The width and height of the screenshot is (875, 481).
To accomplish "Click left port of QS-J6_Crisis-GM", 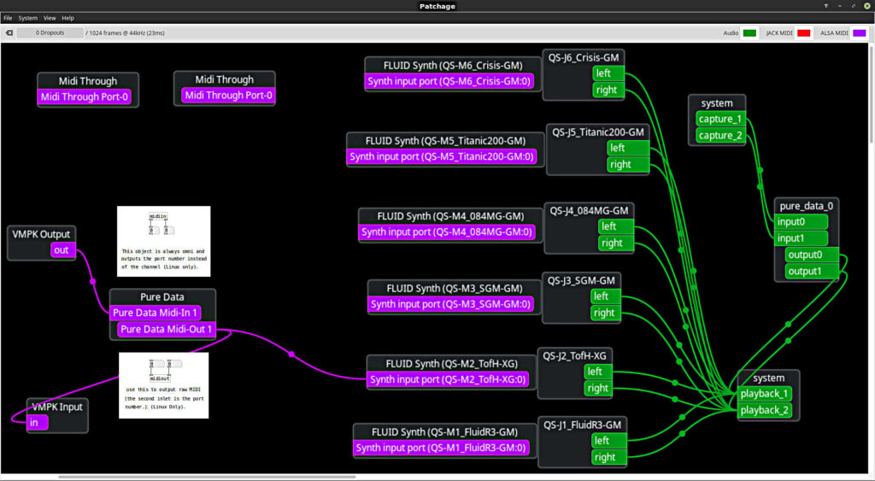I will 608,73.
